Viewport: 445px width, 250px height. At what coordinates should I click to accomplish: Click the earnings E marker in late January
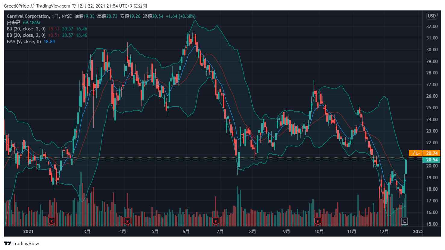click(52, 222)
